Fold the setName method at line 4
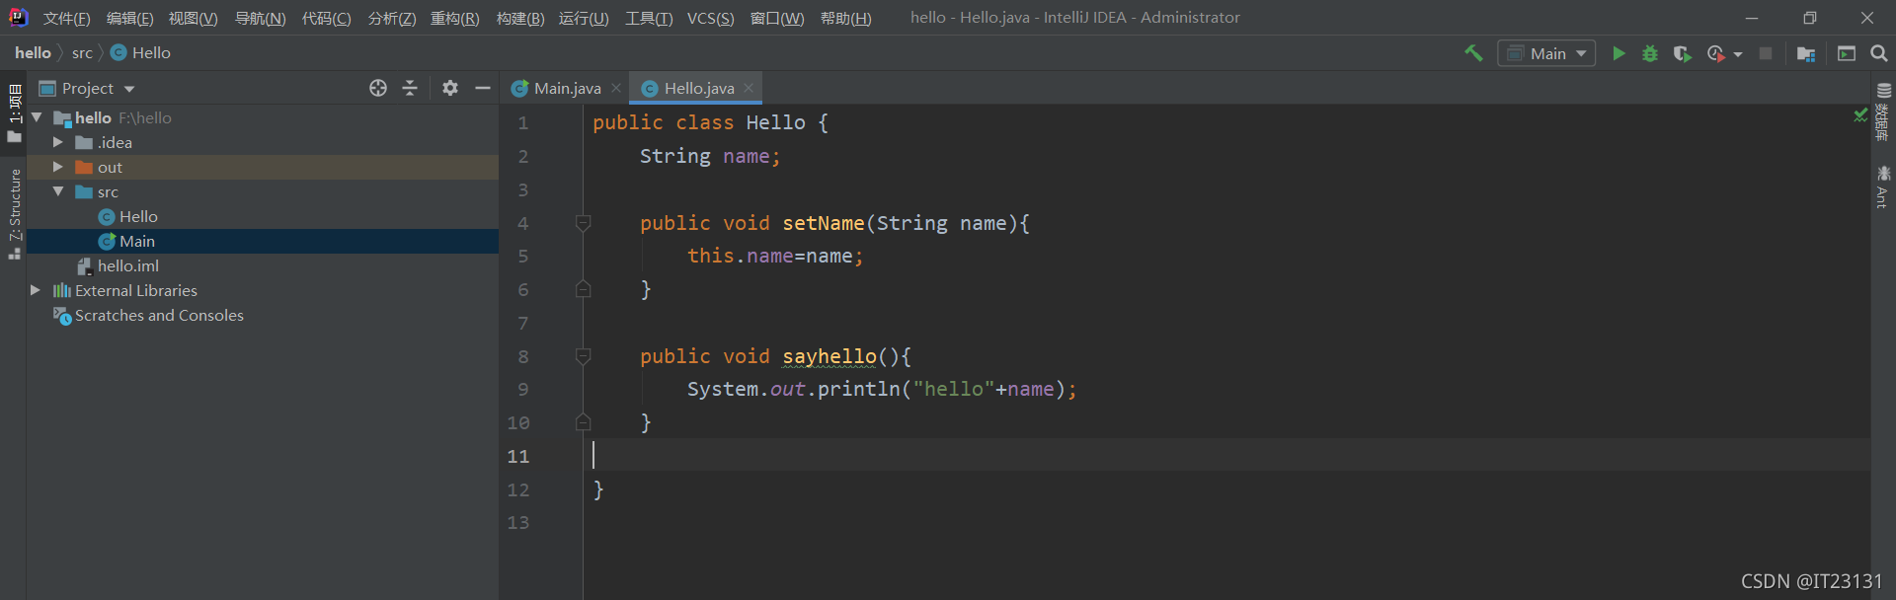The width and height of the screenshot is (1896, 600). click(x=583, y=223)
